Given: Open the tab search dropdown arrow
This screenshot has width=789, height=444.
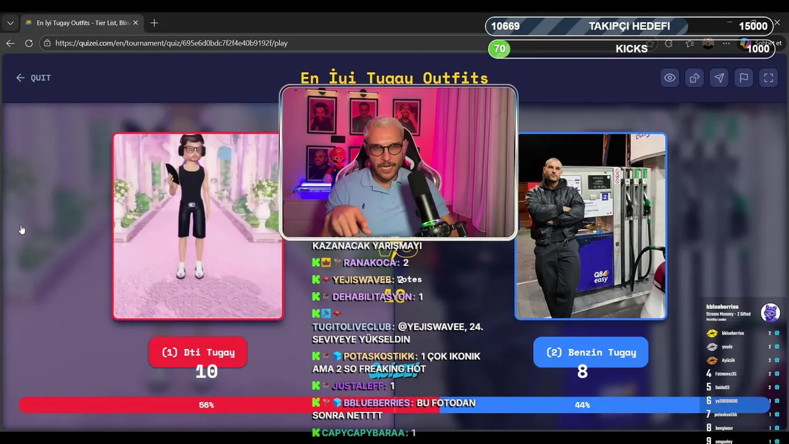Looking at the screenshot, I should 10,23.
